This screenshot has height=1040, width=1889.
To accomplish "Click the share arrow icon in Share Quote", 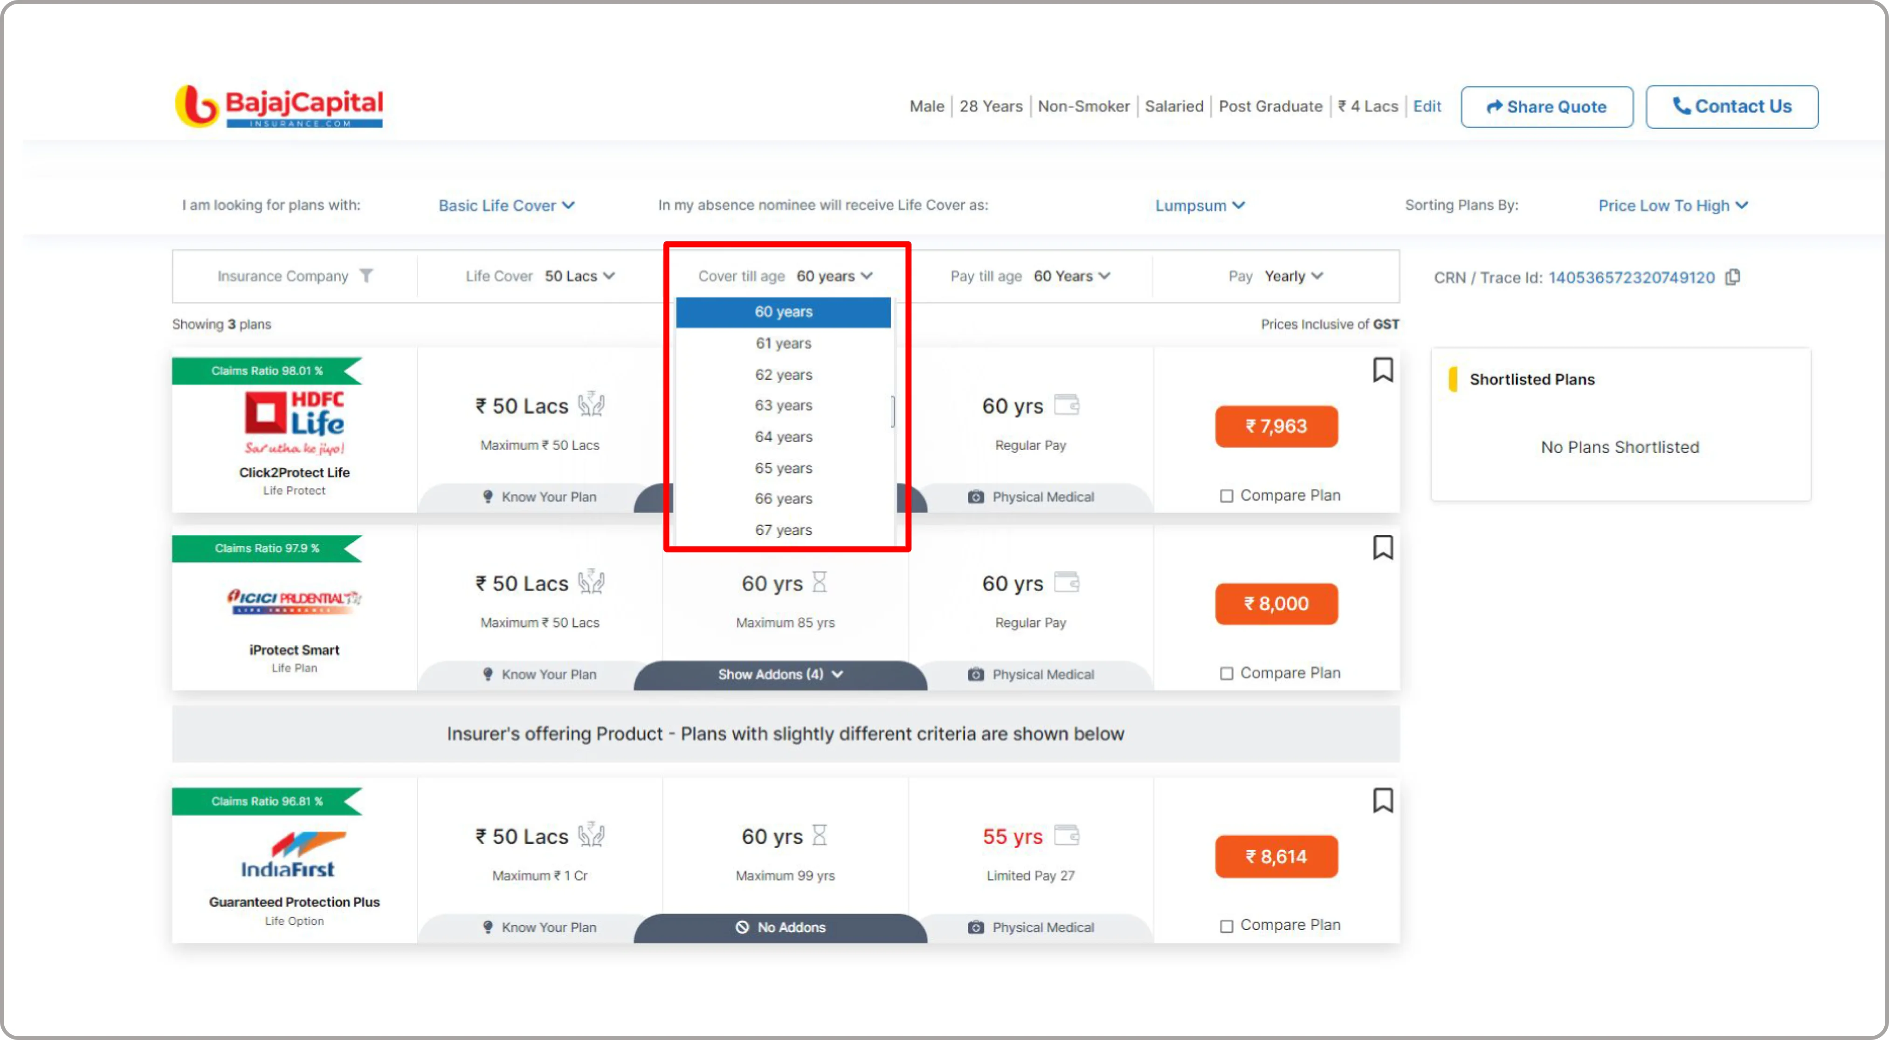I will click(1494, 107).
